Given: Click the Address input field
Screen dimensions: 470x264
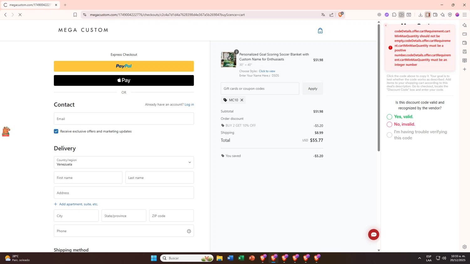Looking at the screenshot, I should point(124,193).
